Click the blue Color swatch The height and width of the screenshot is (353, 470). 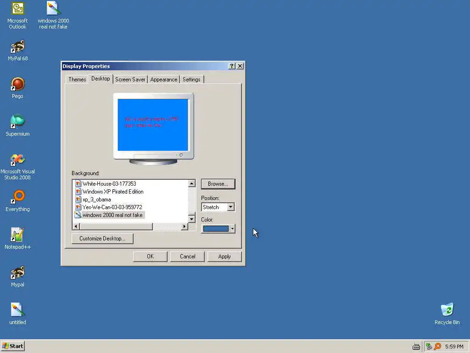click(216, 229)
